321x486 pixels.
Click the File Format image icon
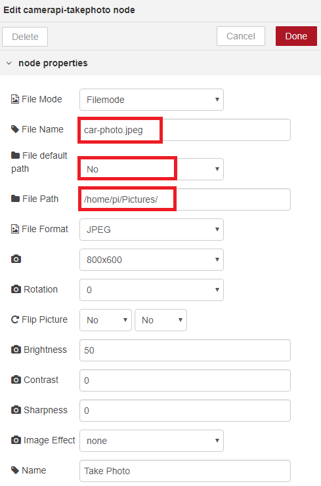[x=15, y=229]
